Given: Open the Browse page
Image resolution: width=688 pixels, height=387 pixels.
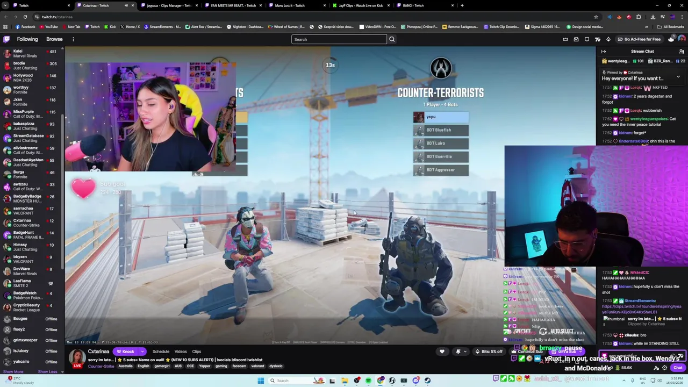Looking at the screenshot, I should coord(54,39).
